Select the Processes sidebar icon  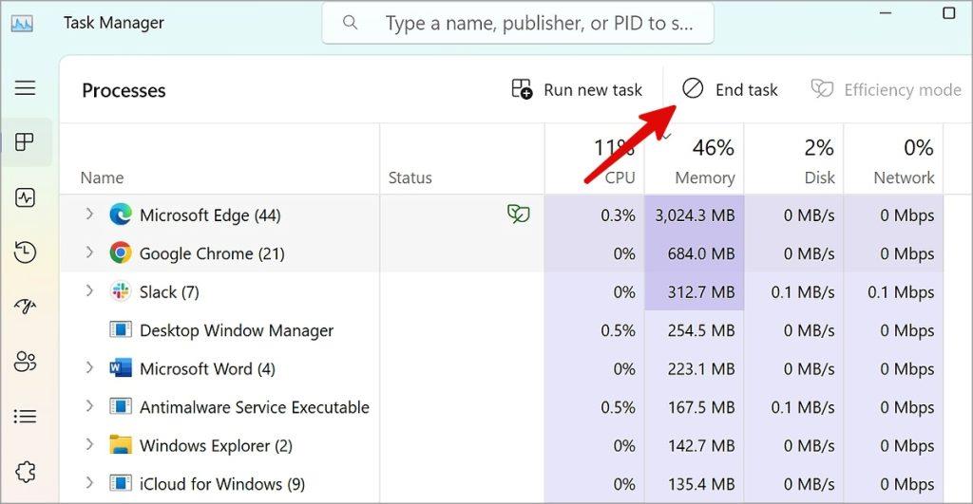pyautogui.click(x=25, y=142)
